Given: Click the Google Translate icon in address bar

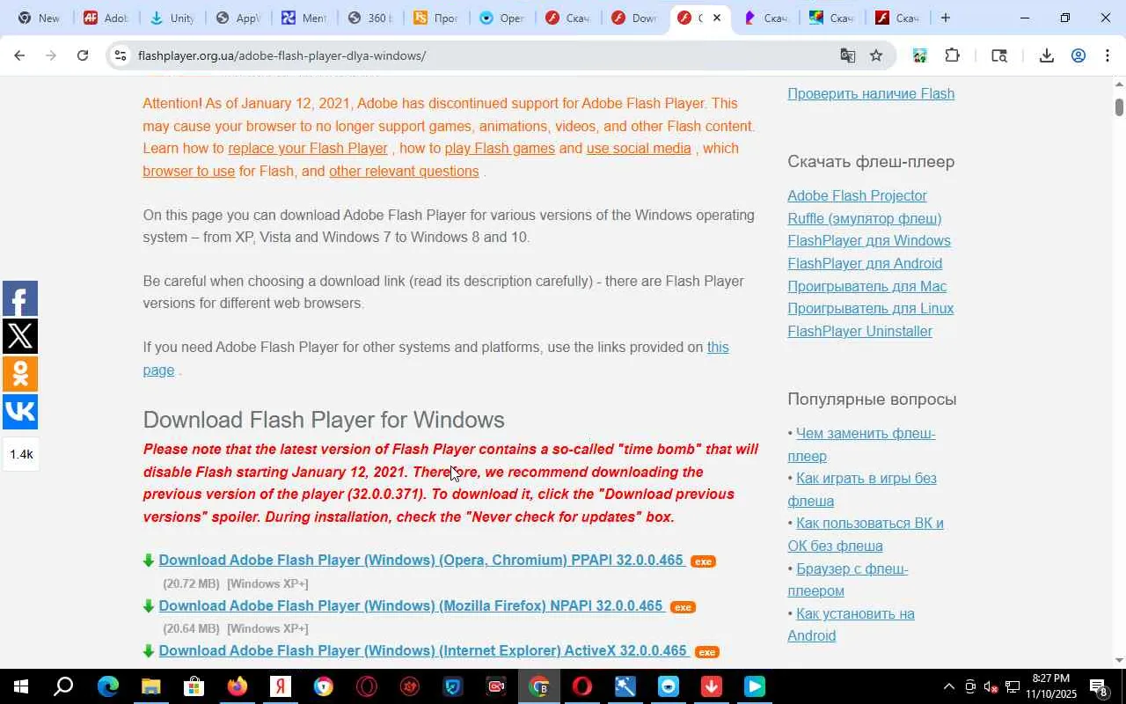Looking at the screenshot, I should coord(847,55).
